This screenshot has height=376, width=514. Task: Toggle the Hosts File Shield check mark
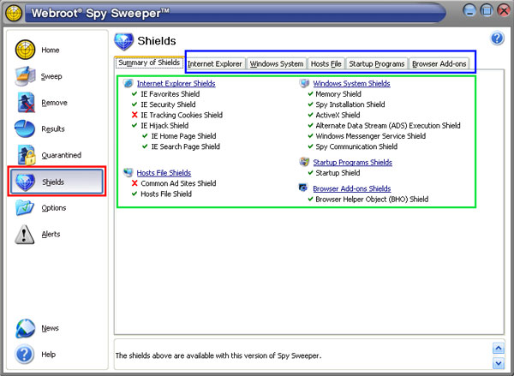pos(134,194)
